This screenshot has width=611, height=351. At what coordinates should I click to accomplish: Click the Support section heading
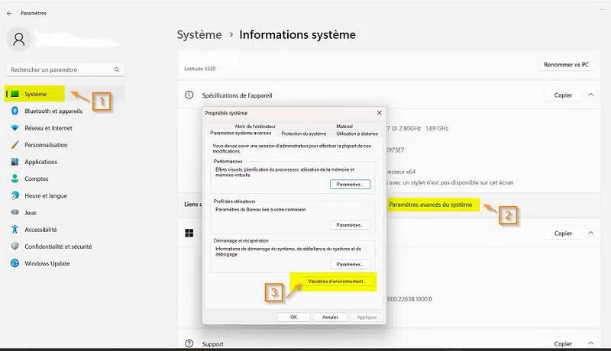(x=212, y=344)
